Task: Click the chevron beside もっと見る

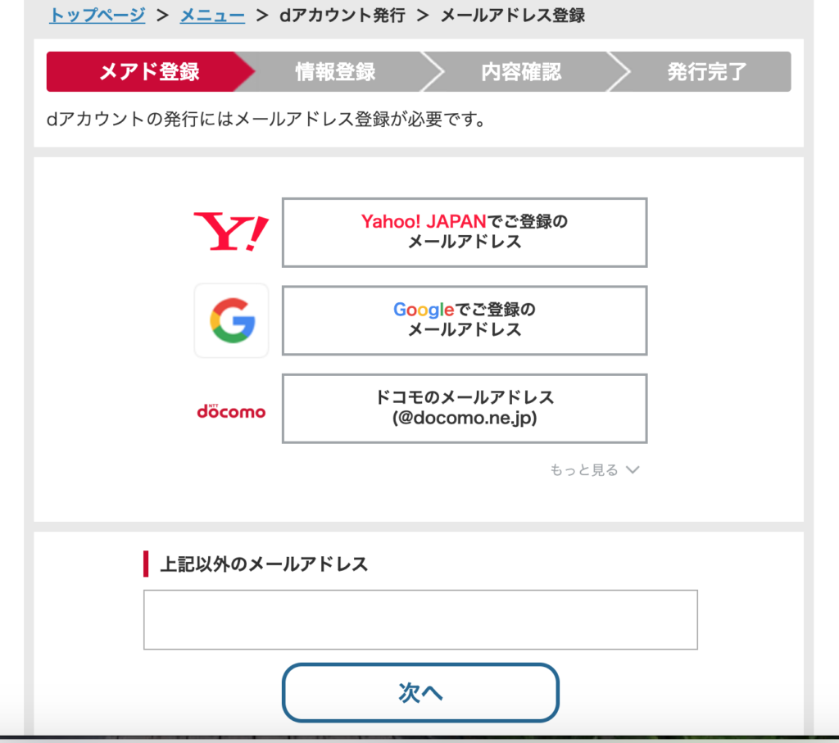Action: [633, 469]
